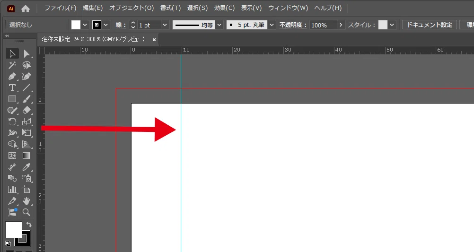Viewport: 474px width, 252px height.
Task: Select the Slice tool
Action: pos(12,201)
